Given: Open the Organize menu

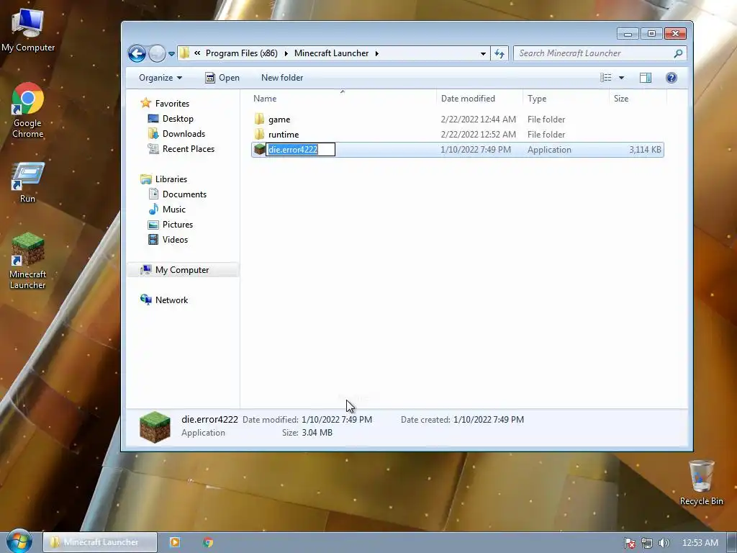Looking at the screenshot, I should pyautogui.click(x=160, y=78).
